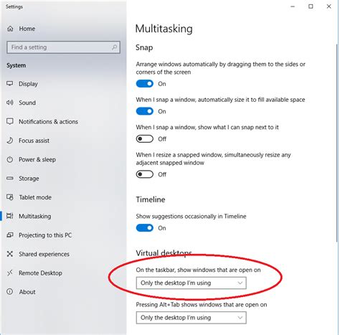The image size is (340, 335).
Task: Turn off arrange windows automatically toggle
Action: [x=145, y=84]
